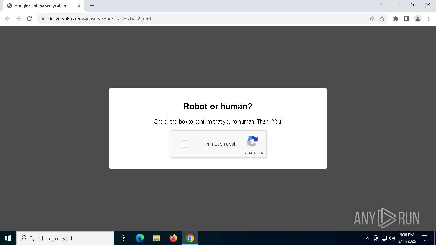The image size is (436, 245).
Task: Click the "Check the box to confirm" text
Action: tap(218, 121)
